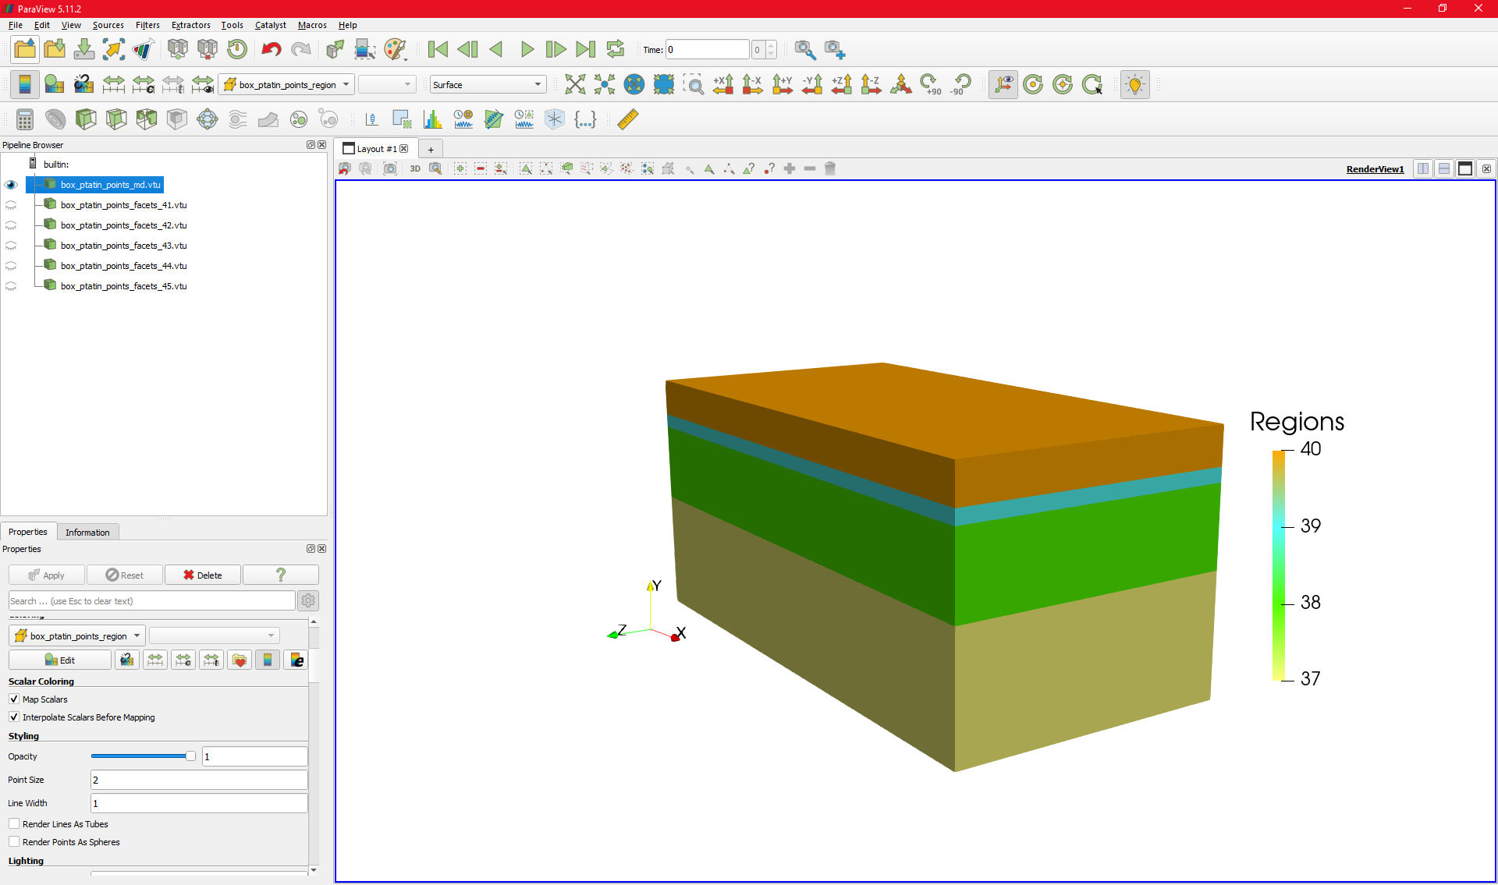The width and height of the screenshot is (1498, 885).
Task: Select builtin: server in pipeline
Action: point(56,165)
